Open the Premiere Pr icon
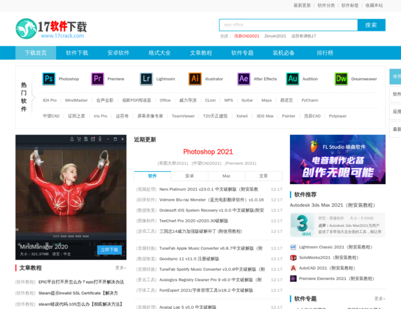Image resolution: width=401 pixels, height=309 pixels. (x=97, y=78)
